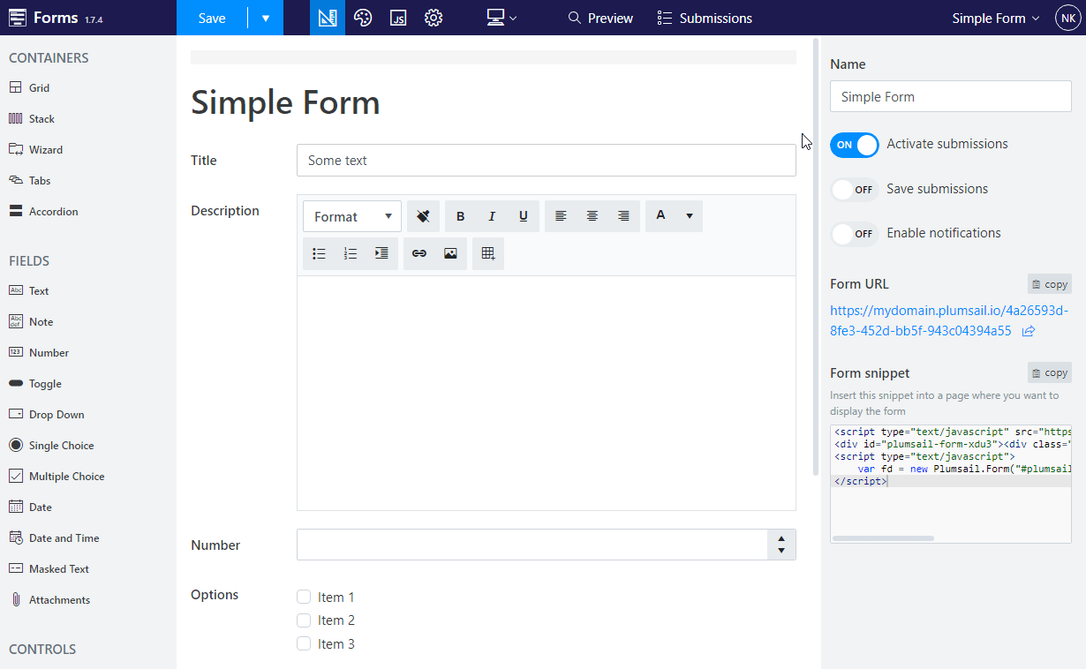Turn on Save submissions switch
The height and width of the screenshot is (669, 1086).
(855, 189)
